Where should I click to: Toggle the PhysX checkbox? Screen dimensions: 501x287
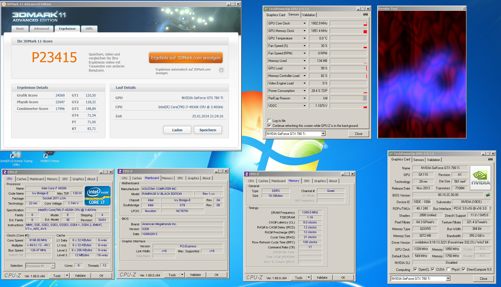(x=448, y=269)
